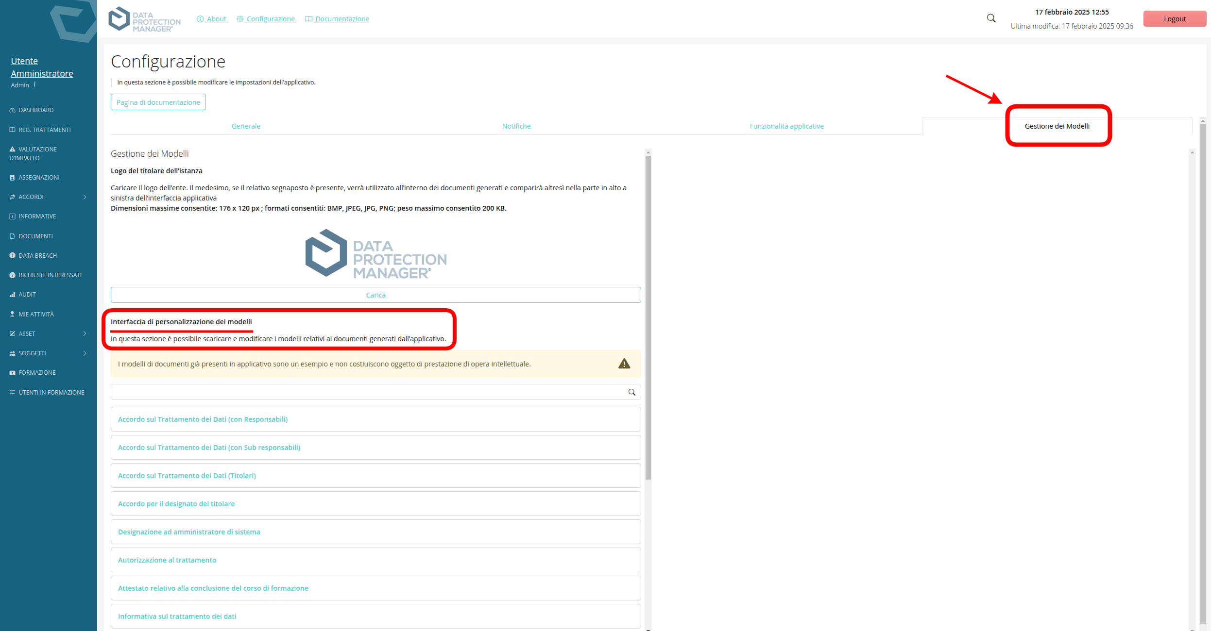The image size is (1211, 631).
Task: Click the header search magnifier icon
Action: click(x=991, y=18)
